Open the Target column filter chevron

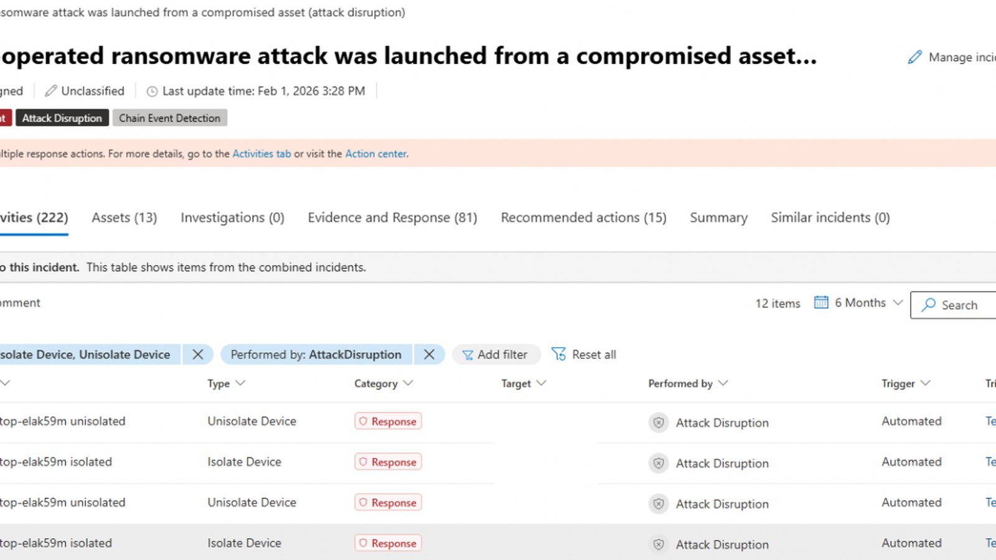point(541,383)
